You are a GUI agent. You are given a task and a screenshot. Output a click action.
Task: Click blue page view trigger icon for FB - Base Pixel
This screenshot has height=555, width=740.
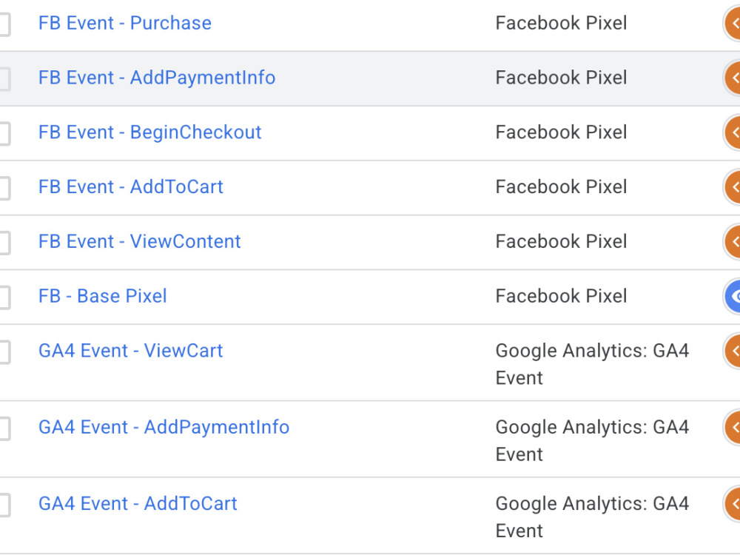(x=733, y=297)
